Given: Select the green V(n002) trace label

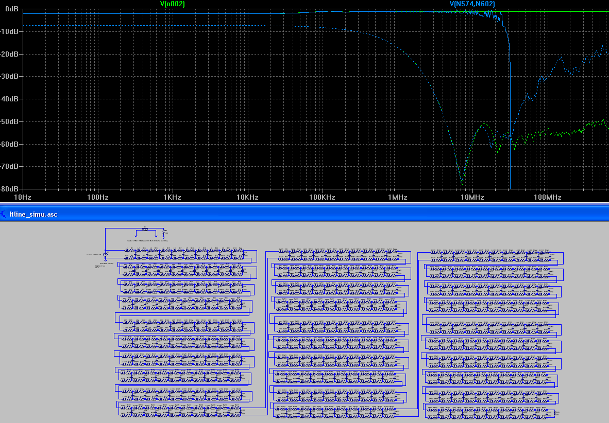Looking at the screenshot, I should pyautogui.click(x=173, y=4).
